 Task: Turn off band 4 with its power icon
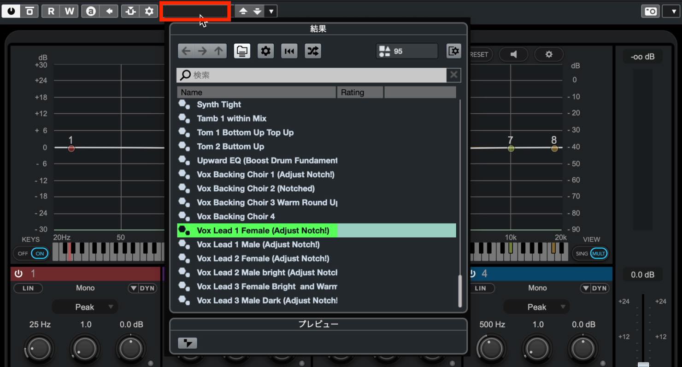473,274
